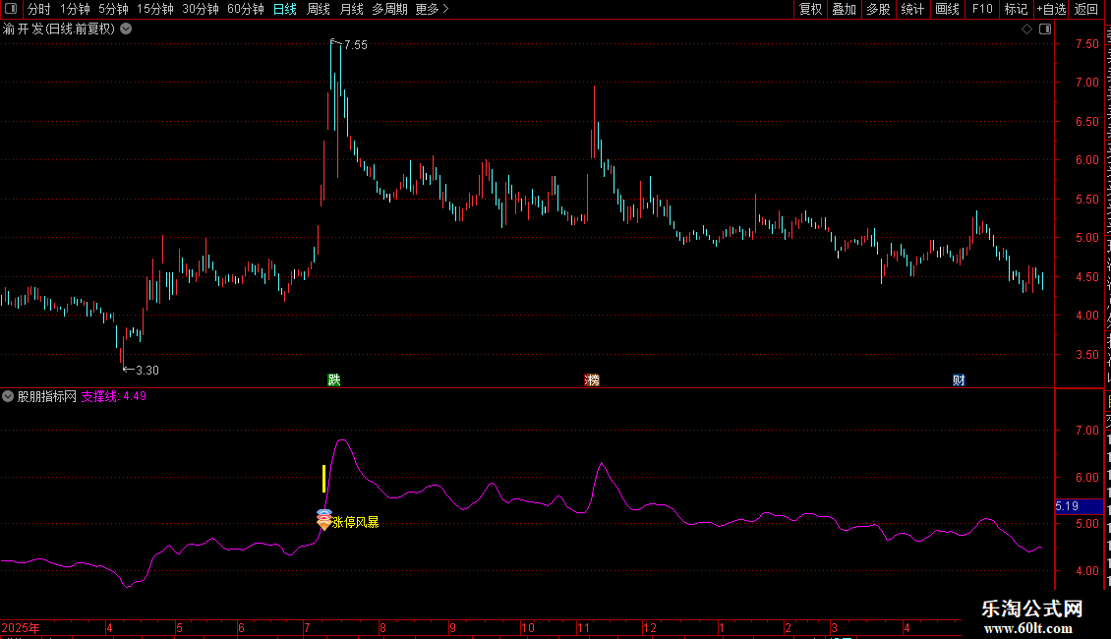1111x639 pixels.
Task: Click the 标记 mark button
Action: coord(1016,9)
